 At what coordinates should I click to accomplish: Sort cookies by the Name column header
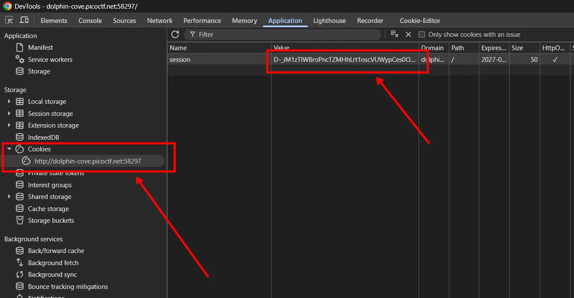click(219, 48)
